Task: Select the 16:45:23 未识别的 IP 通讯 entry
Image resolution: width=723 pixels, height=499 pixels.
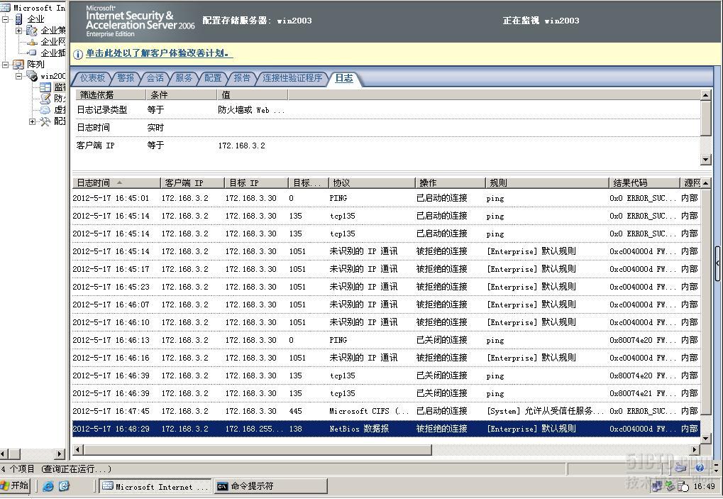Action: tap(387, 287)
